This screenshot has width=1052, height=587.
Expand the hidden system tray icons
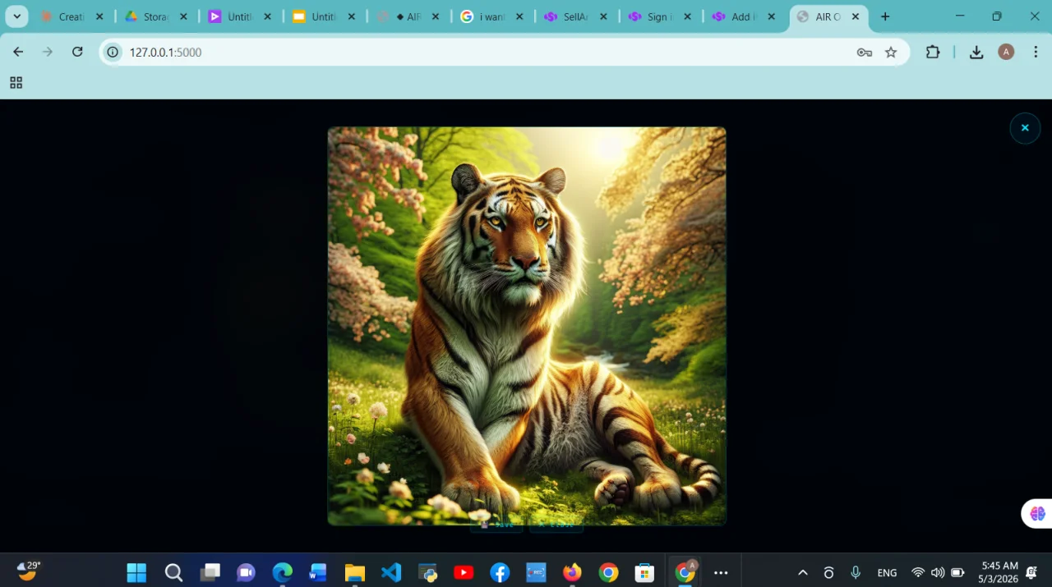coord(803,572)
